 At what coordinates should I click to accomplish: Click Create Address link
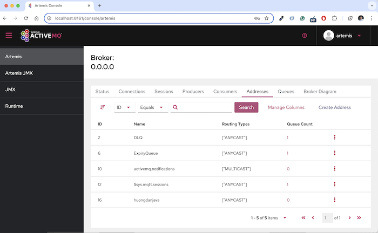click(335, 107)
